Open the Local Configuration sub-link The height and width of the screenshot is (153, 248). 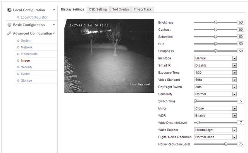click(34, 17)
